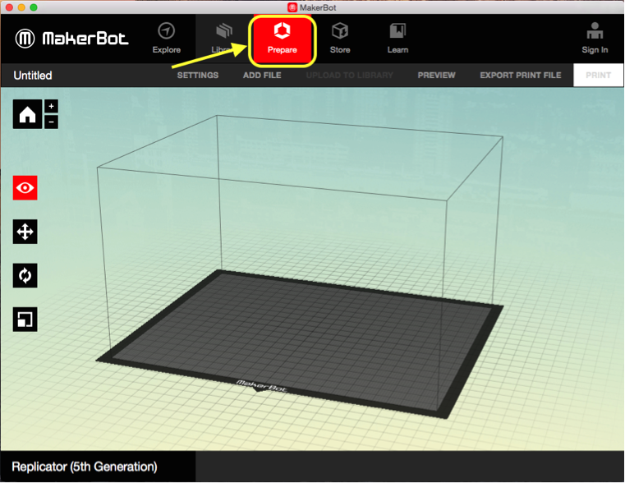Image resolution: width=625 pixels, height=483 pixels.
Task: Switch to the Library tab
Action: click(223, 39)
